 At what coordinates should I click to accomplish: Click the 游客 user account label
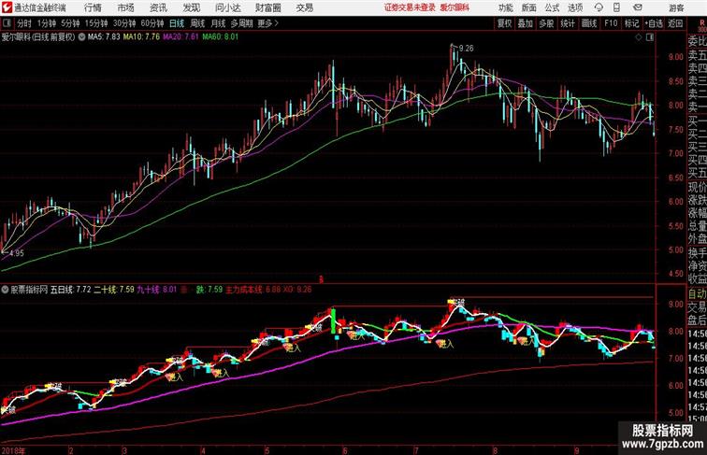tap(676, 7)
